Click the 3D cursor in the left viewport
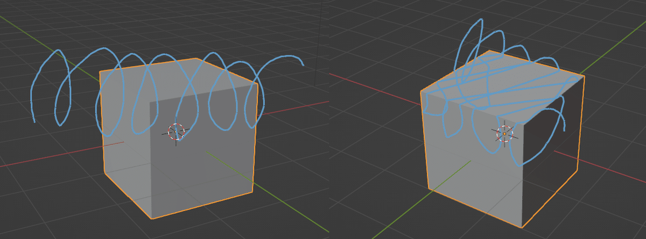Image resolution: width=646 pixels, height=239 pixels. (x=176, y=132)
